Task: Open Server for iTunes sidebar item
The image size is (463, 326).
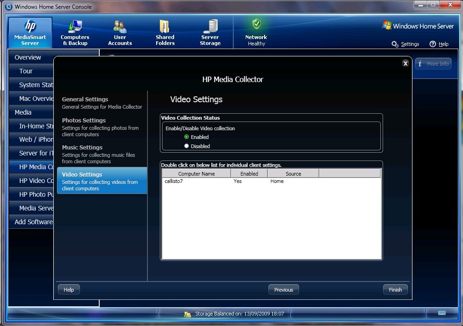Action: [31, 153]
